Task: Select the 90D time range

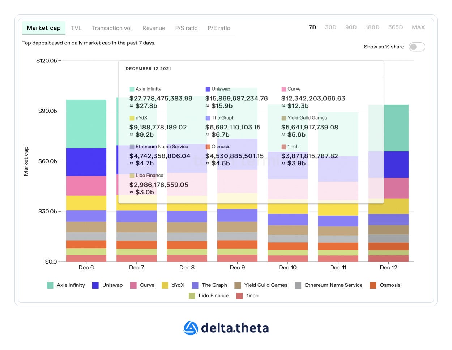Action: pyautogui.click(x=351, y=27)
